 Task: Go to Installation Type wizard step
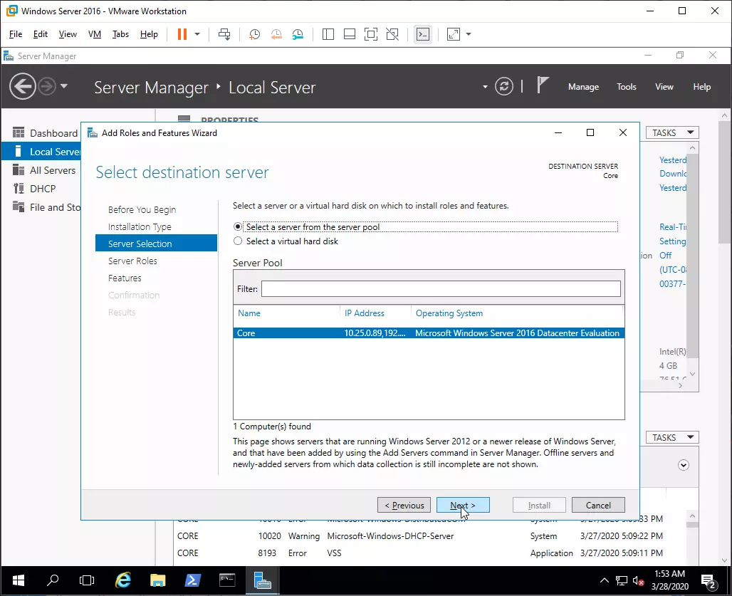(140, 227)
